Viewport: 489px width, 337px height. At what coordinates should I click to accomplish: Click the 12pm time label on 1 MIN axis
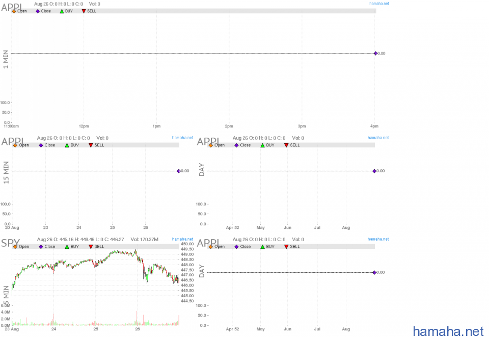click(84, 126)
